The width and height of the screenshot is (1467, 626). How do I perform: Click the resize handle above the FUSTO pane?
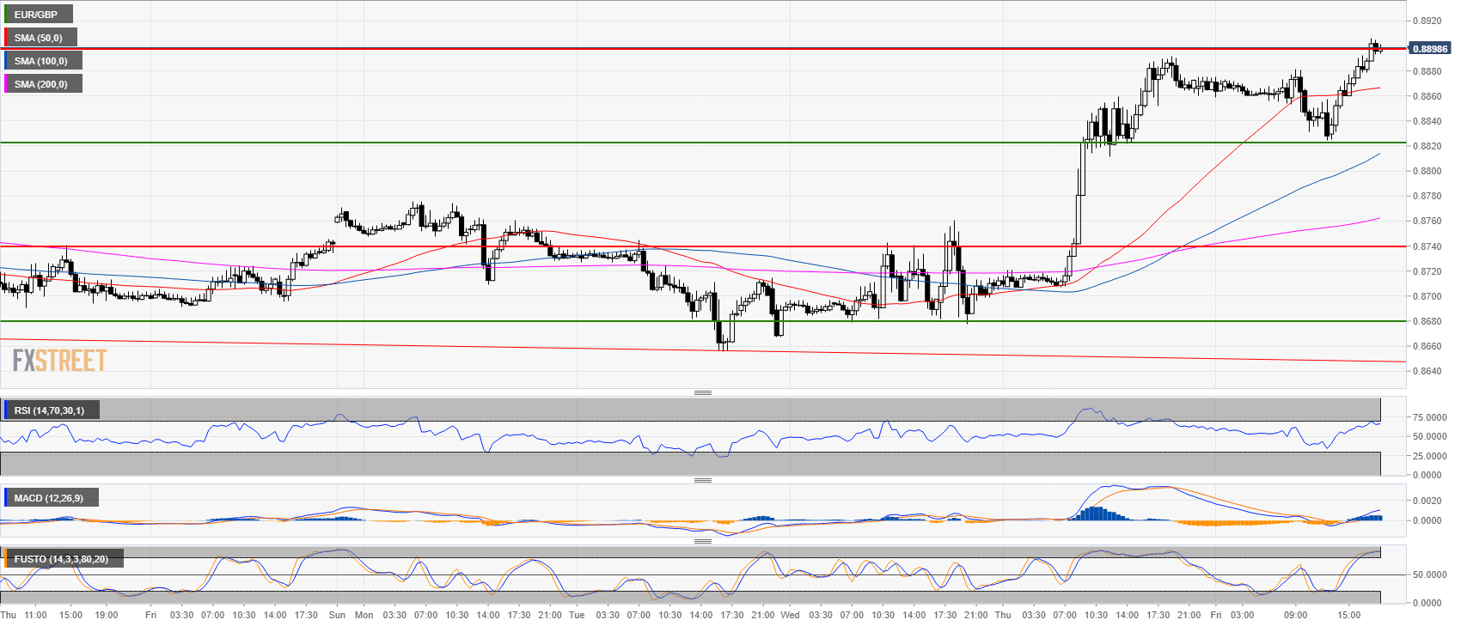(702, 541)
